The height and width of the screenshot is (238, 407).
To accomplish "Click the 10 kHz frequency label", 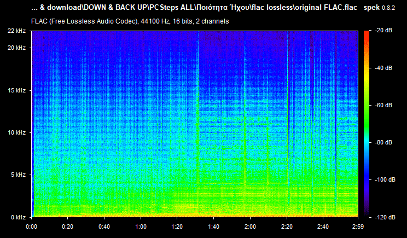I will click(17, 132).
